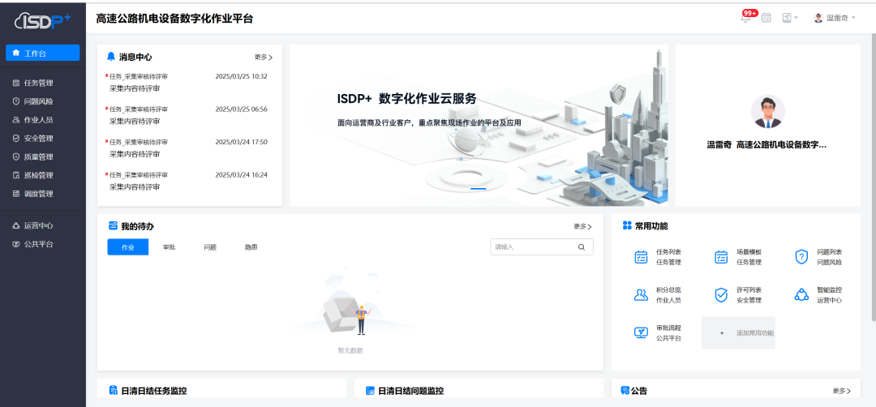Click the ISDP+ logo
This screenshot has height=407, width=876.
pyautogui.click(x=42, y=20)
